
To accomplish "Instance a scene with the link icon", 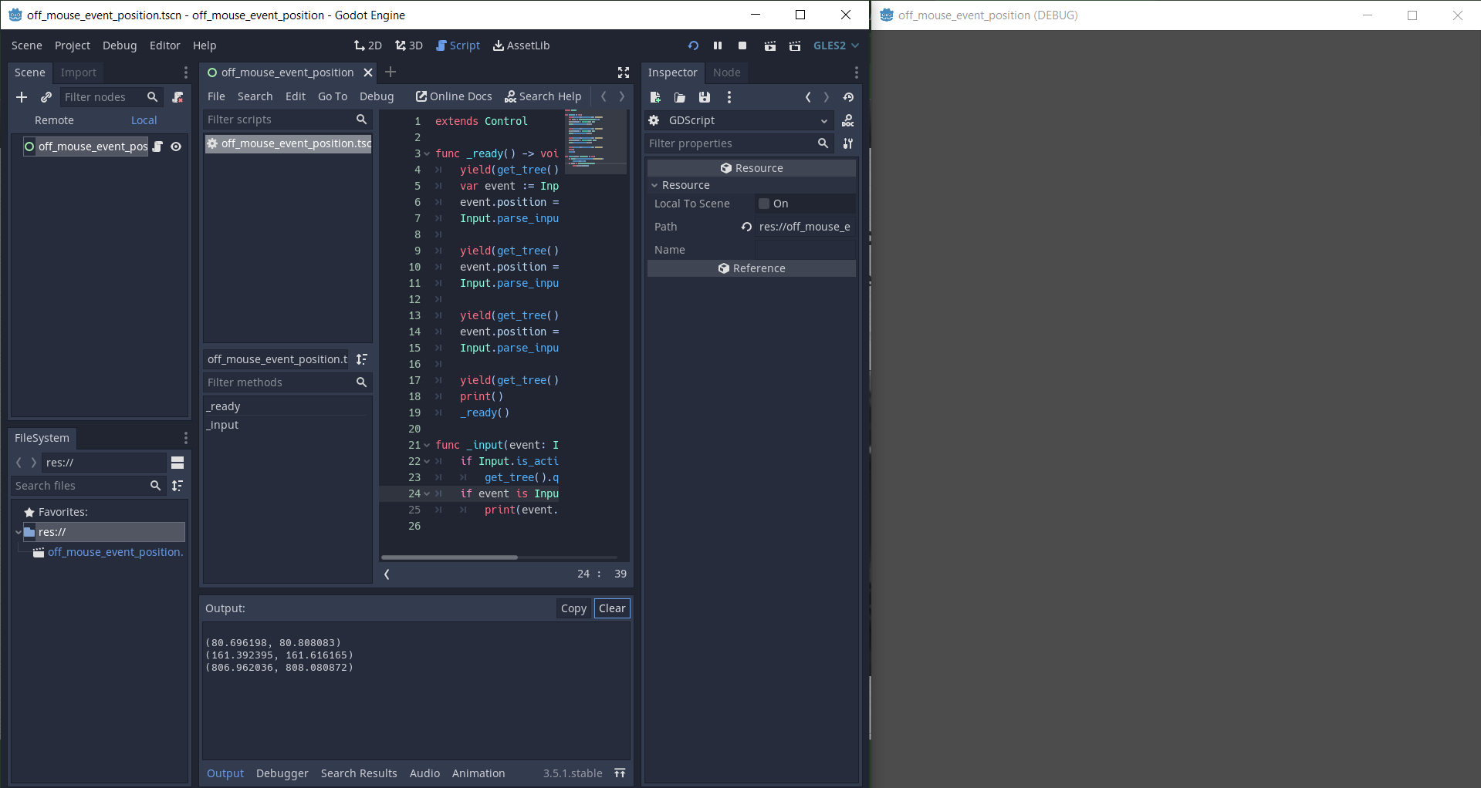I will [x=46, y=97].
